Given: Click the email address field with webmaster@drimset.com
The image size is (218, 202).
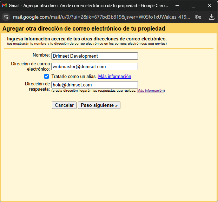Looking at the screenshot, I should click(94, 67).
